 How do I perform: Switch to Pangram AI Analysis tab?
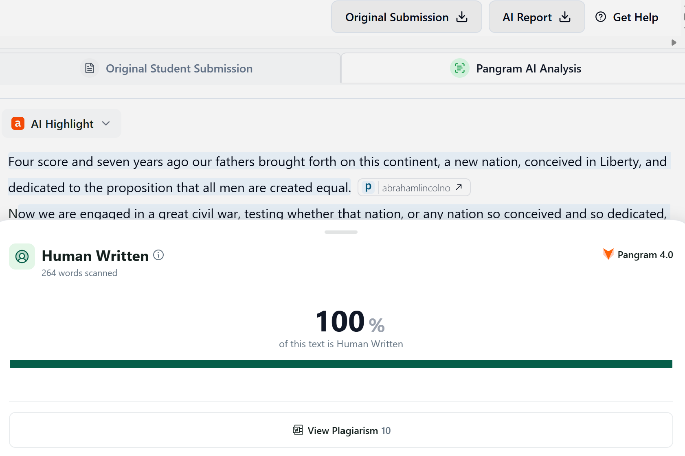513,68
